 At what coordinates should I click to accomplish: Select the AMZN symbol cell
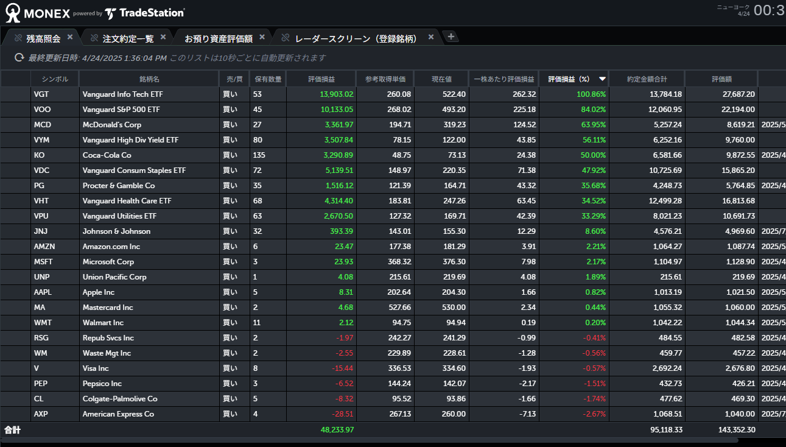point(55,247)
